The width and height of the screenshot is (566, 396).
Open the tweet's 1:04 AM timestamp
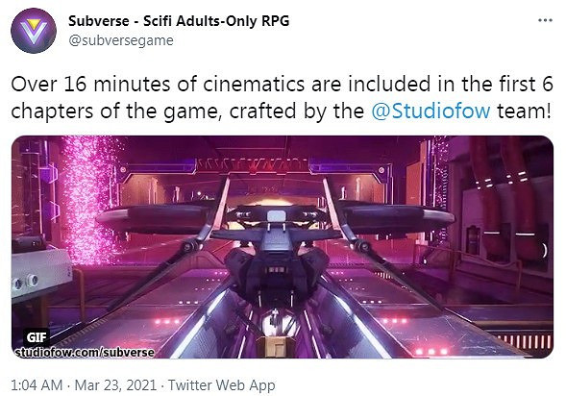(37, 385)
